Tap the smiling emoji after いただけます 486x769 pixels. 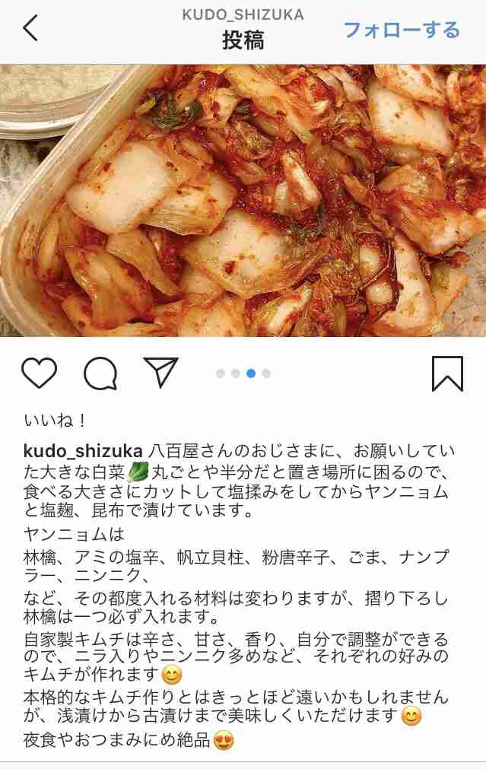tap(411, 717)
